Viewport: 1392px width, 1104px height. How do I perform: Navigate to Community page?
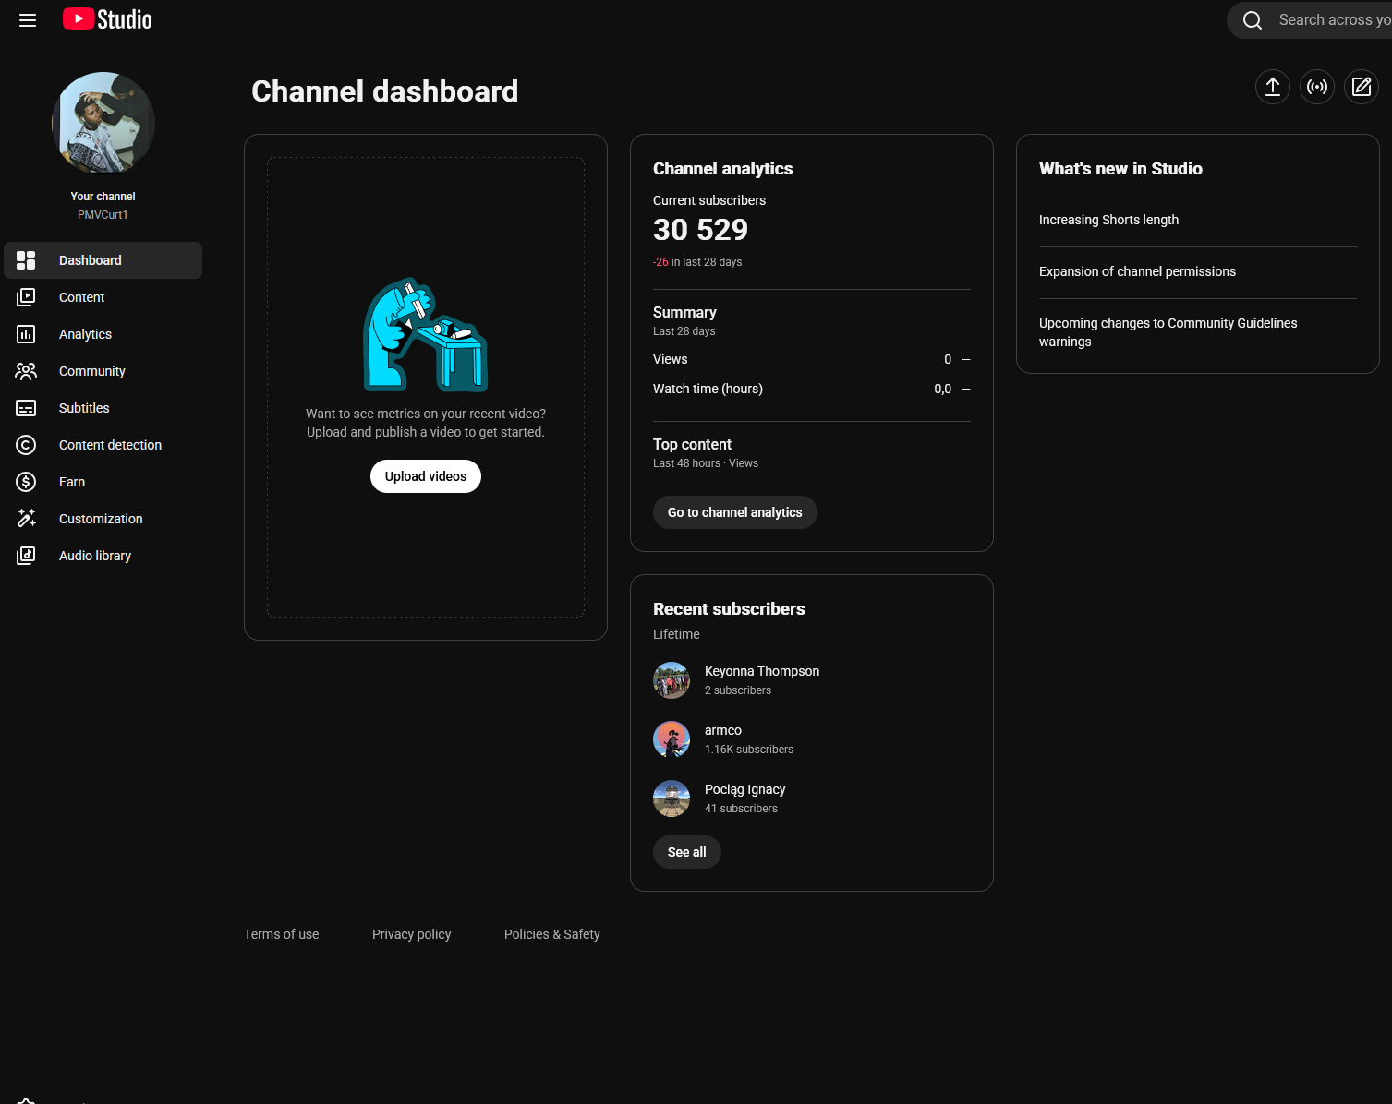(x=103, y=371)
